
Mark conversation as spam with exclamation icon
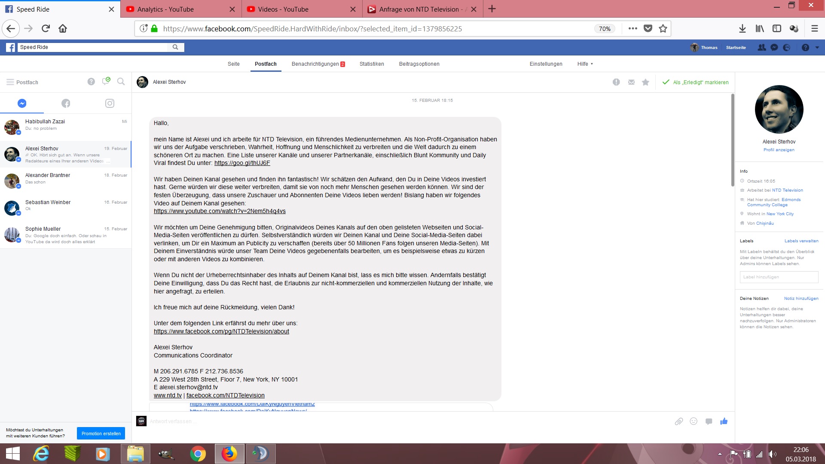coord(616,82)
